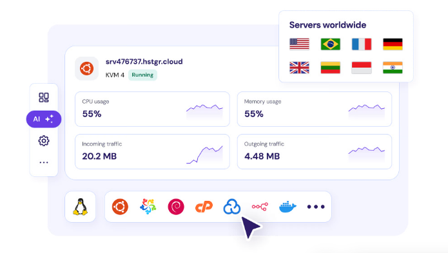Screen dimensions: 448x253
Task: Show more OS options via three dots
Action: (x=316, y=207)
